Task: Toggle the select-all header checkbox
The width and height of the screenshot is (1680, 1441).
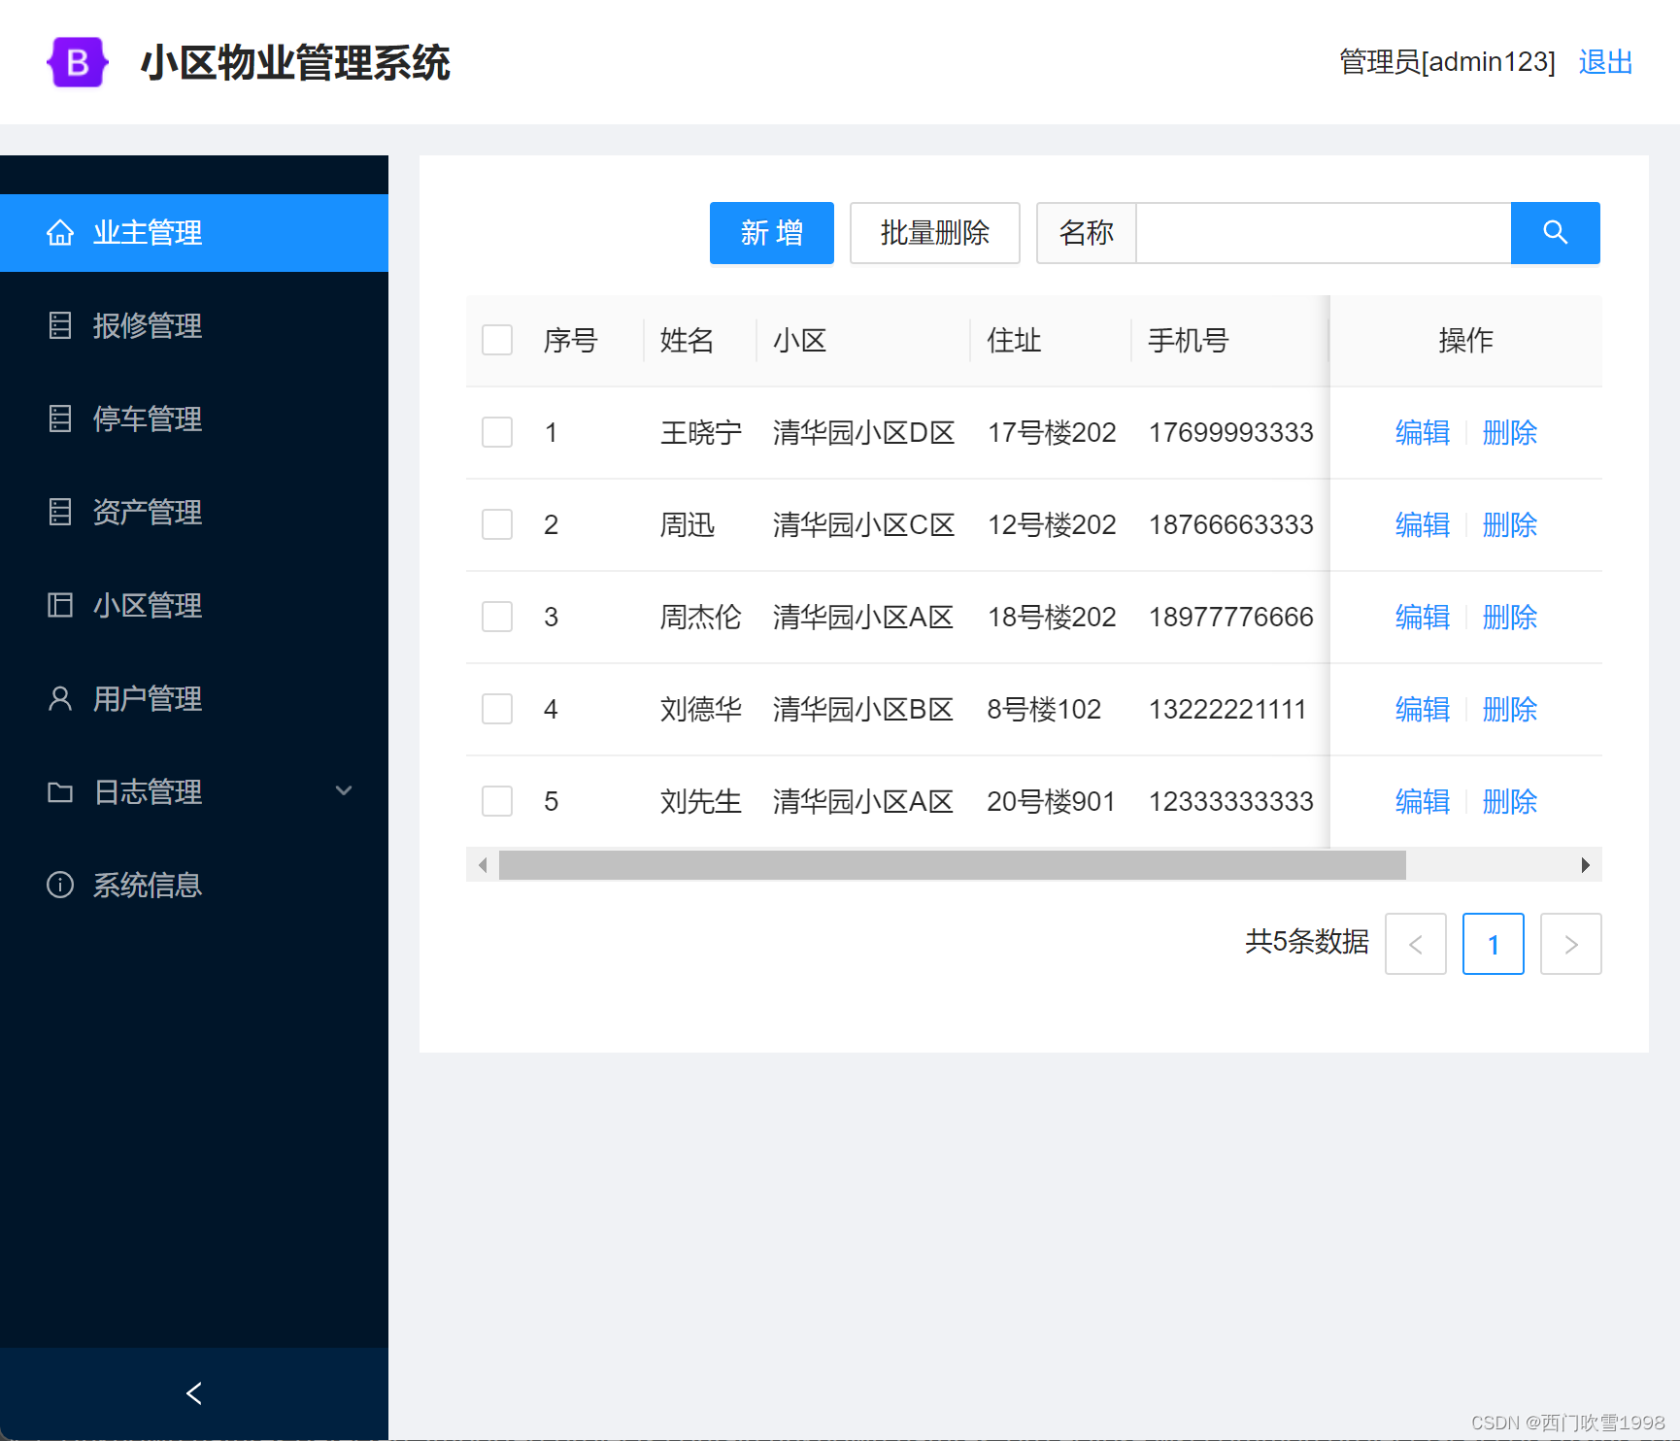Action: [x=497, y=340]
